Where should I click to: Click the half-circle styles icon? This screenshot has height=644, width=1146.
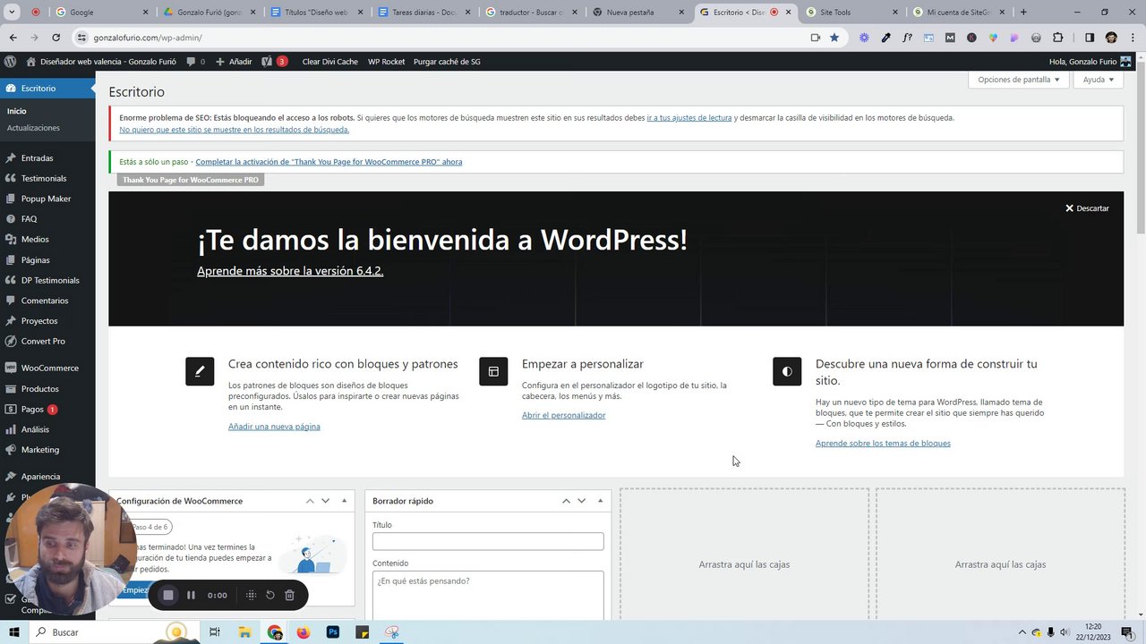coord(787,371)
